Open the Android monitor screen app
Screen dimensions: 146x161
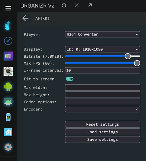tap(8, 102)
